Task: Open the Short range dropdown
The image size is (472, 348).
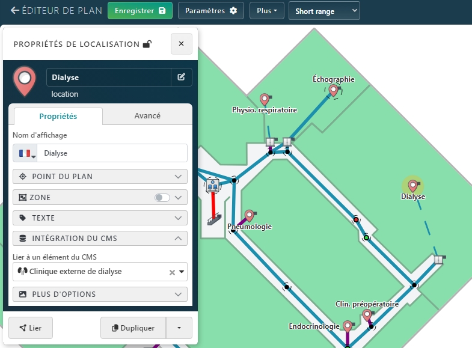Action: click(323, 11)
